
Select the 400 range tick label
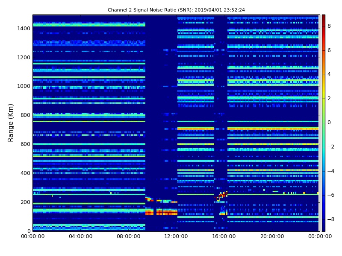click(25, 173)
